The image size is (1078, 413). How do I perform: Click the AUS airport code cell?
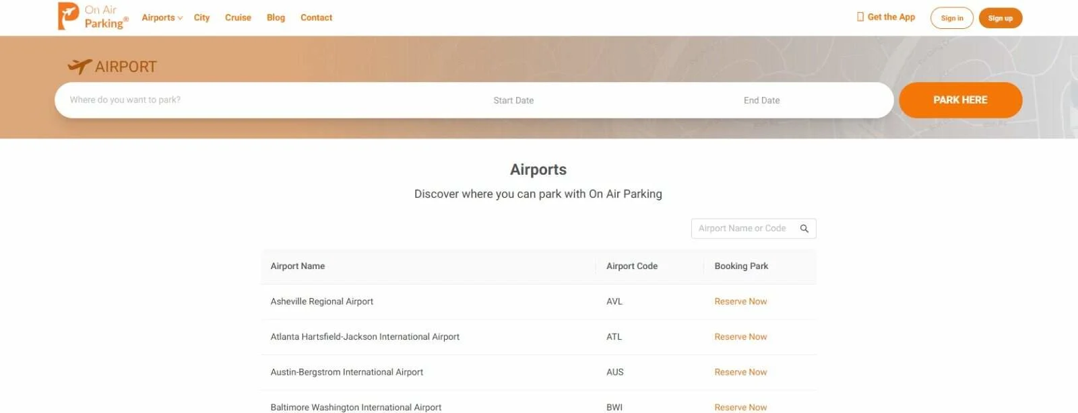tap(614, 372)
